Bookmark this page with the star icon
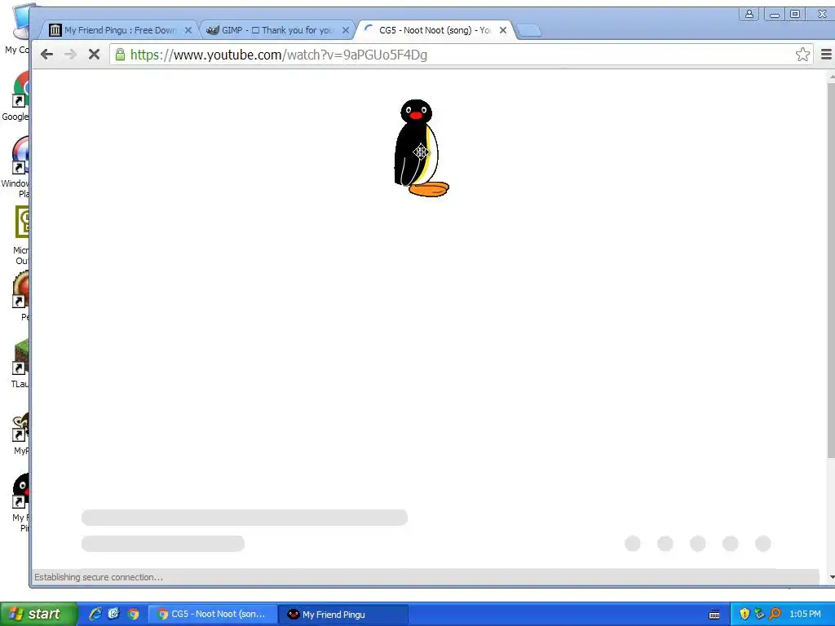 click(x=802, y=55)
